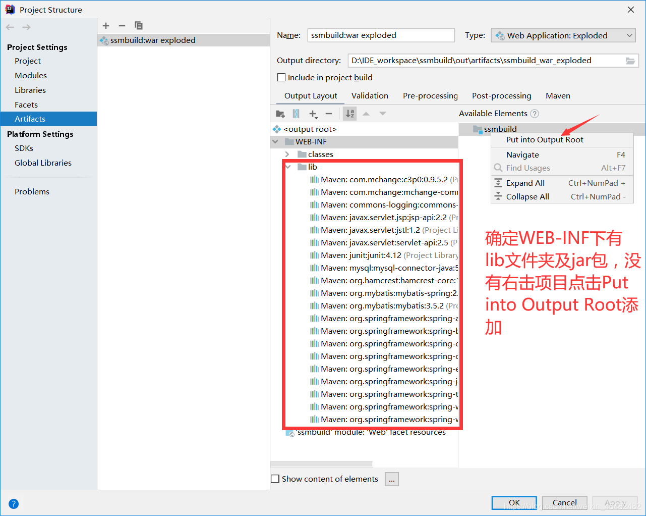Choose Expand All in context menu
Screen dimensions: 646x516
point(562,183)
